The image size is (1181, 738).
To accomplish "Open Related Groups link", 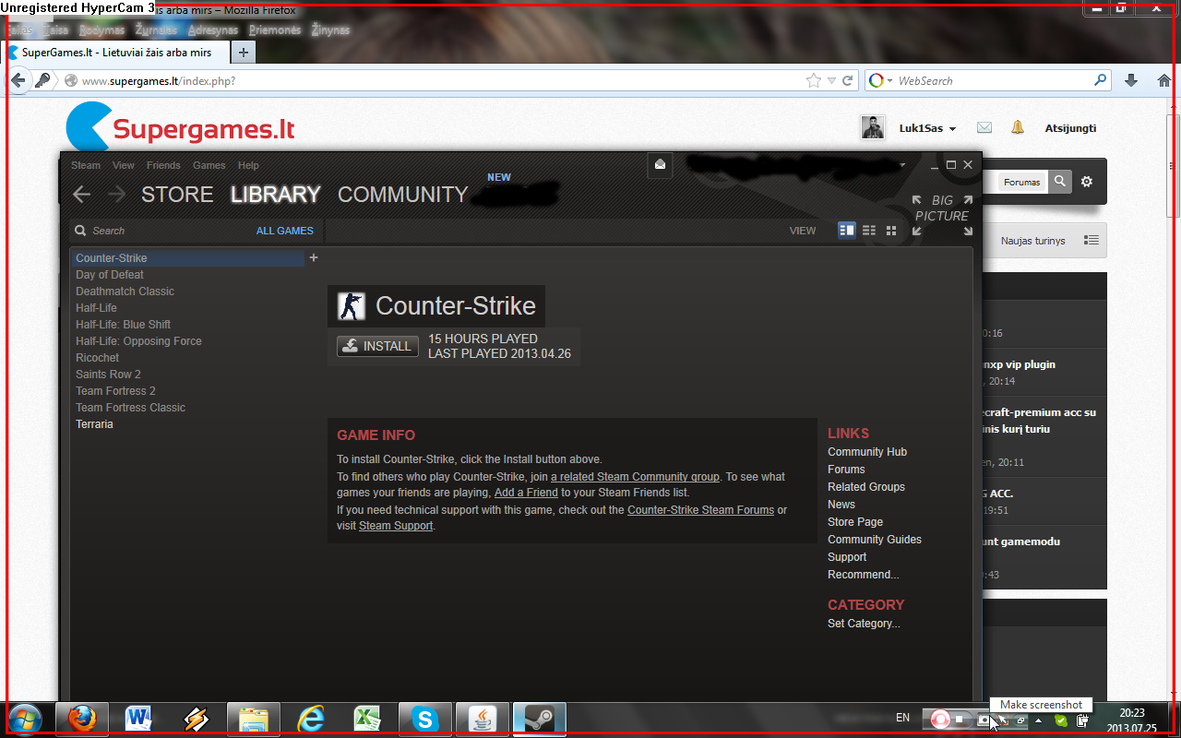I will point(866,487).
